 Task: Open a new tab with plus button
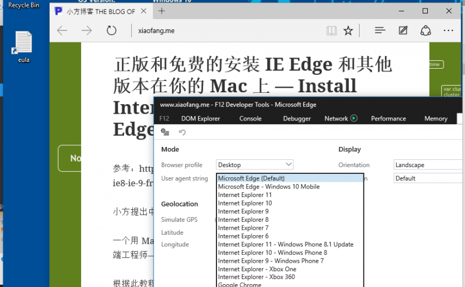coord(162,11)
